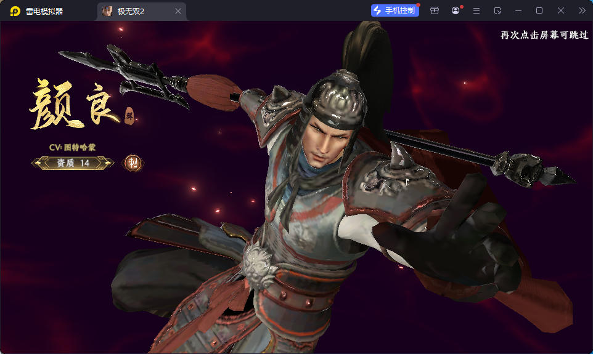Viewport: 593px width, 354px height.
Task: Expand the double-arrow sidebar toggle
Action: [582, 10]
